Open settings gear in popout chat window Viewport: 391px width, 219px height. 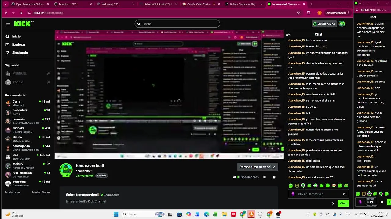382,202
